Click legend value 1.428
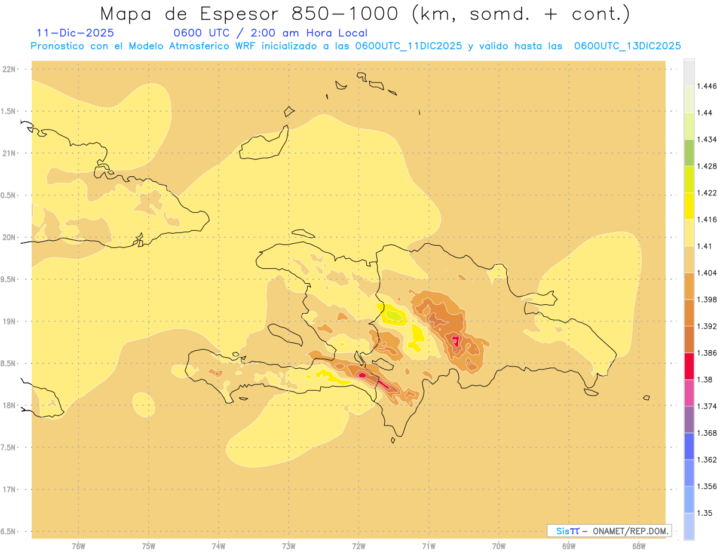 [708, 166]
